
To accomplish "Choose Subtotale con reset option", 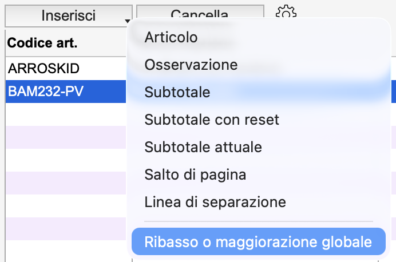I will pyautogui.click(x=212, y=120).
